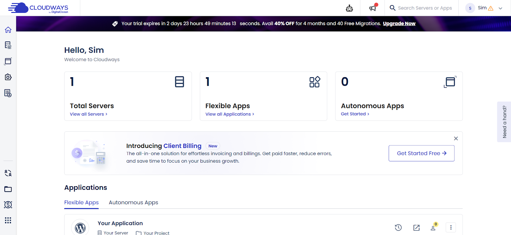Open the dollar coin sidebar icon
This screenshot has height=235, width=511.
pyautogui.click(x=8, y=205)
